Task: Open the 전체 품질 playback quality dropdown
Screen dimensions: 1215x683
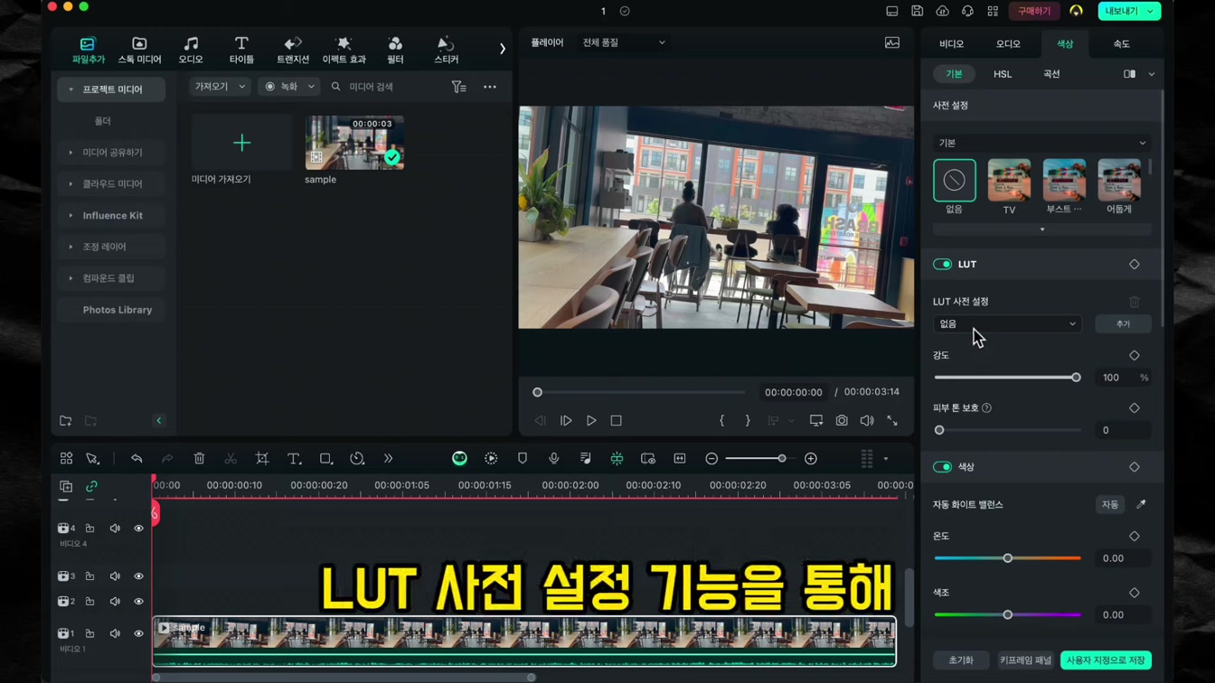Action: (623, 42)
